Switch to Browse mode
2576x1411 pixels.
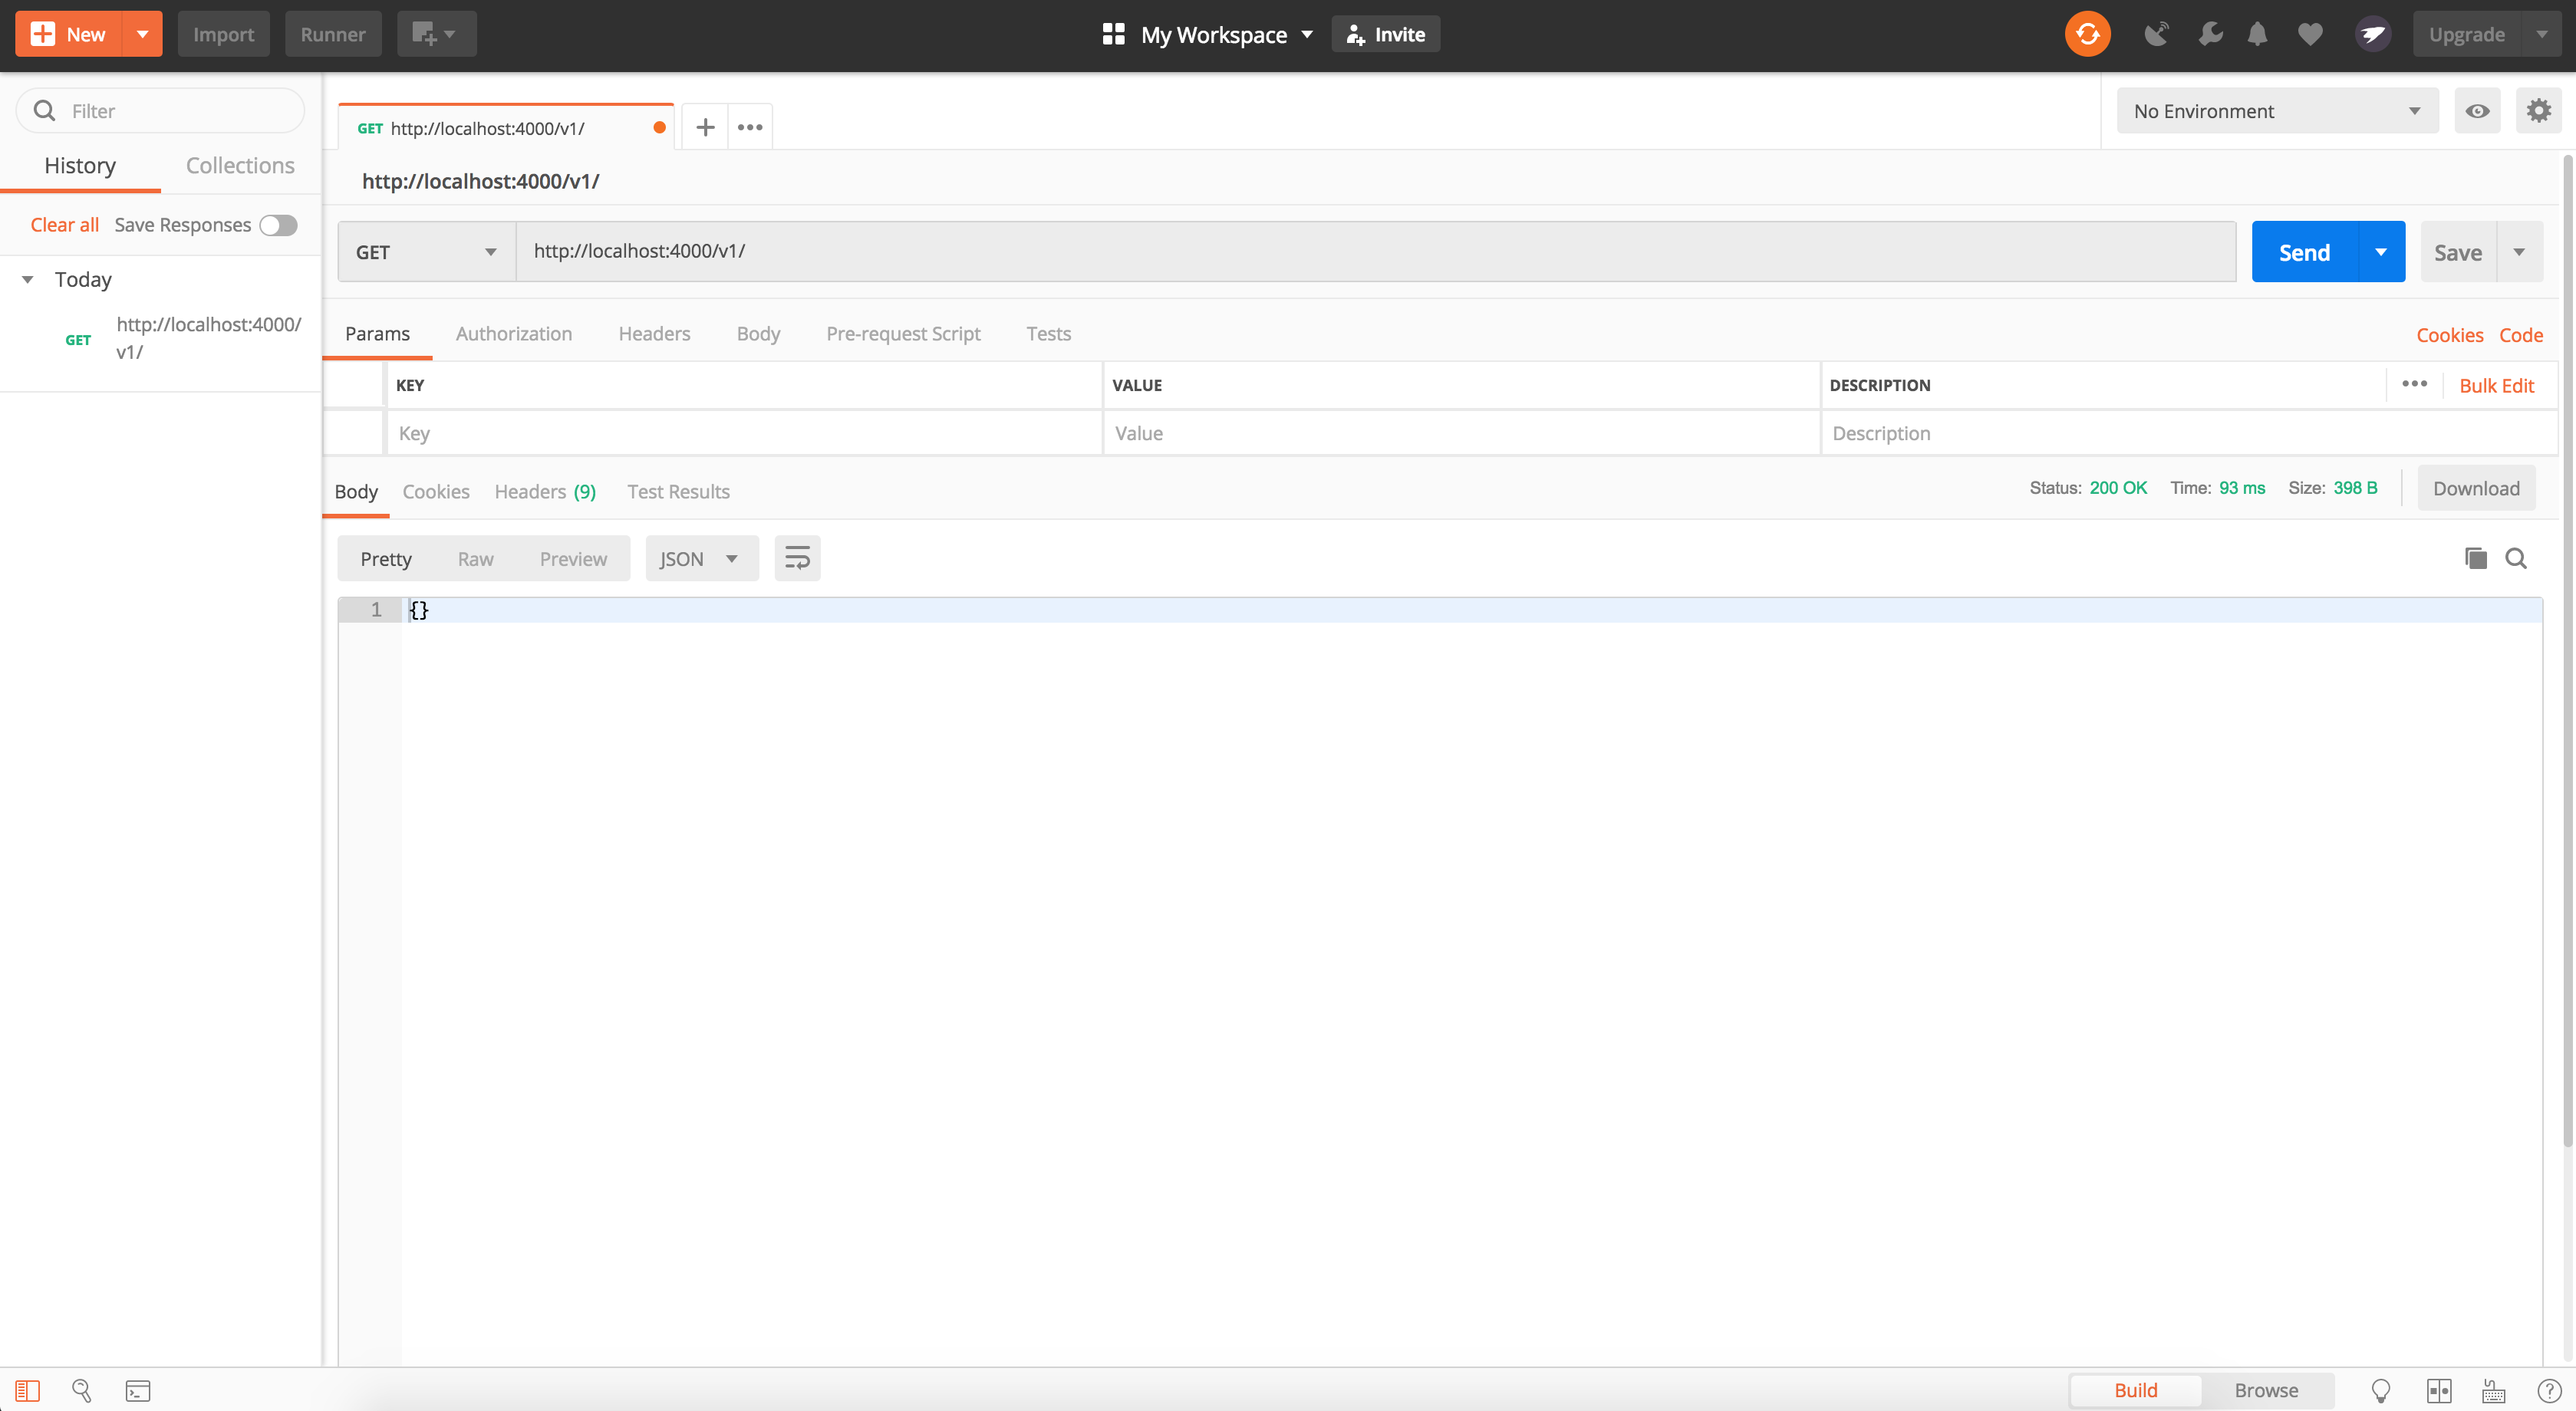[2265, 1390]
